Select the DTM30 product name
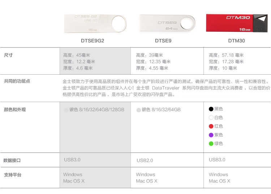The height and width of the screenshot is (194, 271). pyautogui.click(x=236, y=41)
